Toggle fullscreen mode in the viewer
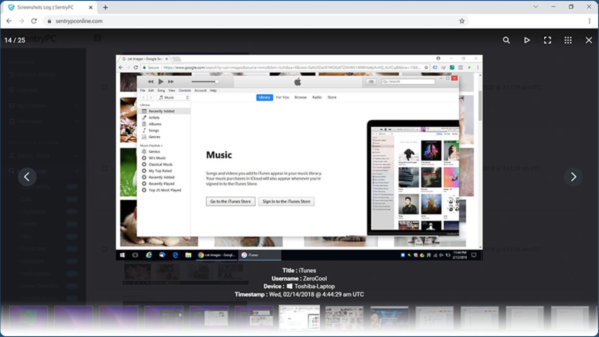This screenshot has width=599, height=337. tap(547, 40)
